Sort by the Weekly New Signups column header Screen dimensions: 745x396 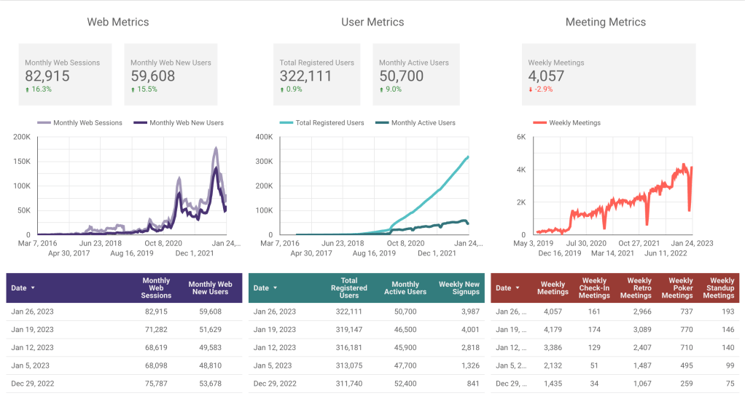tap(459, 288)
